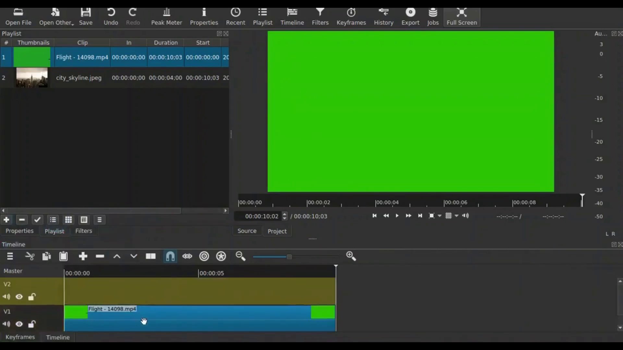Viewport: 623px width, 350px height.
Task: Open the timeline hamburger menu
Action: pyautogui.click(x=10, y=256)
